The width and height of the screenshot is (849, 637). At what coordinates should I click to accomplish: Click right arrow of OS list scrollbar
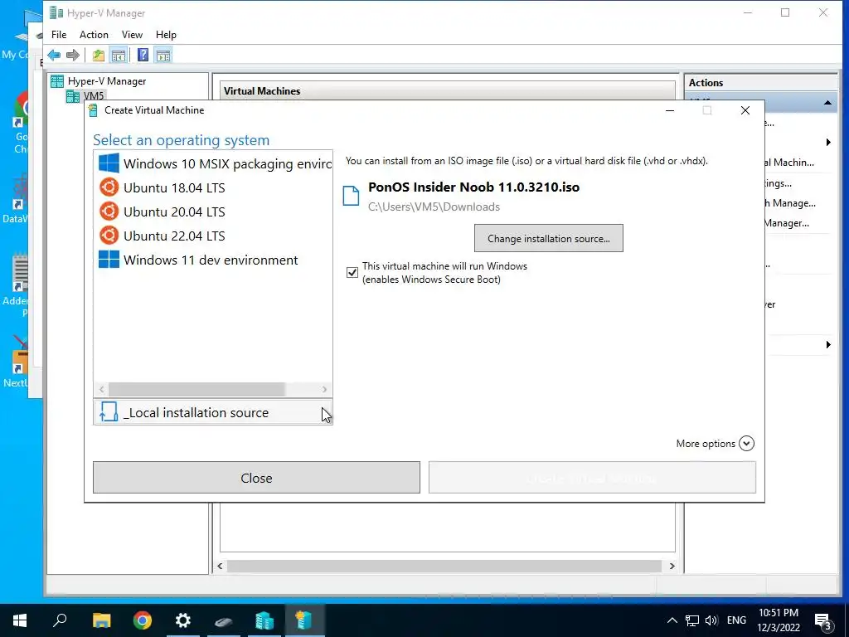click(x=324, y=390)
